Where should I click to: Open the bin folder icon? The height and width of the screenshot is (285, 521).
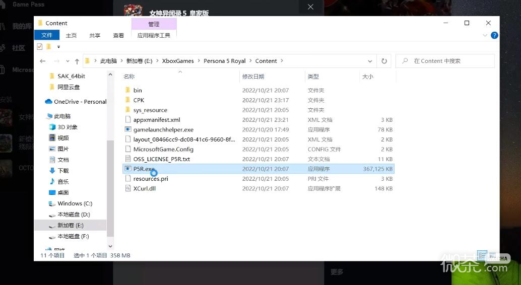click(x=127, y=90)
